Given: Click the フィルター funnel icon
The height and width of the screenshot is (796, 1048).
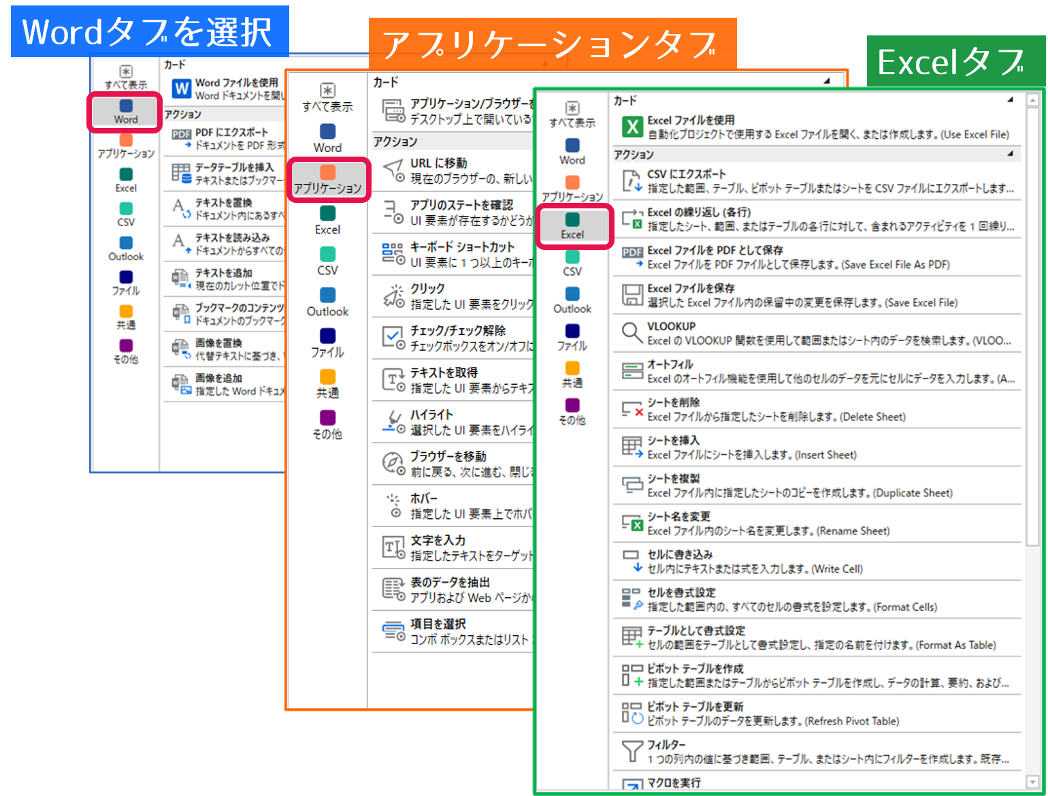Looking at the screenshot, I should click(x=632, y=752).
